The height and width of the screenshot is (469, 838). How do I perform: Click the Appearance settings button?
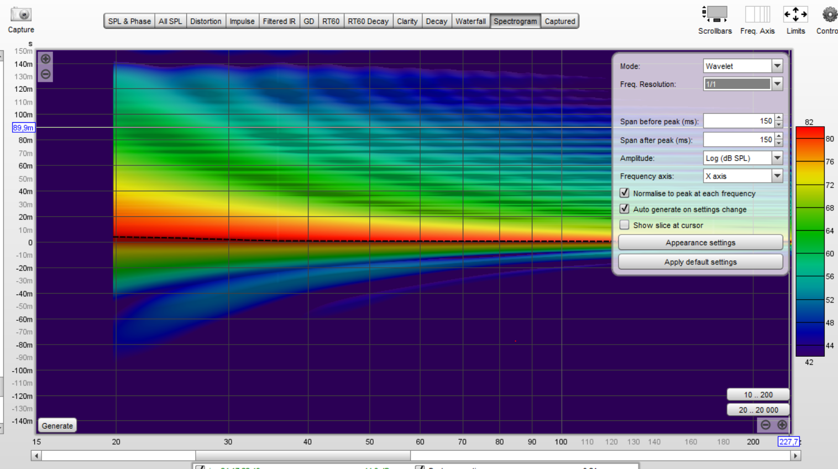pyautogui.click(x=700, y=243)
